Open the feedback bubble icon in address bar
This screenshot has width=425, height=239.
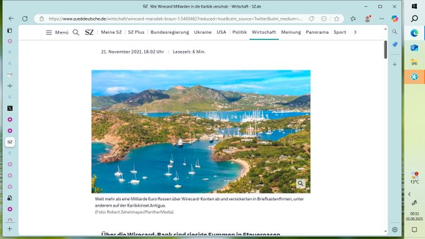click(x=324, y=19)
